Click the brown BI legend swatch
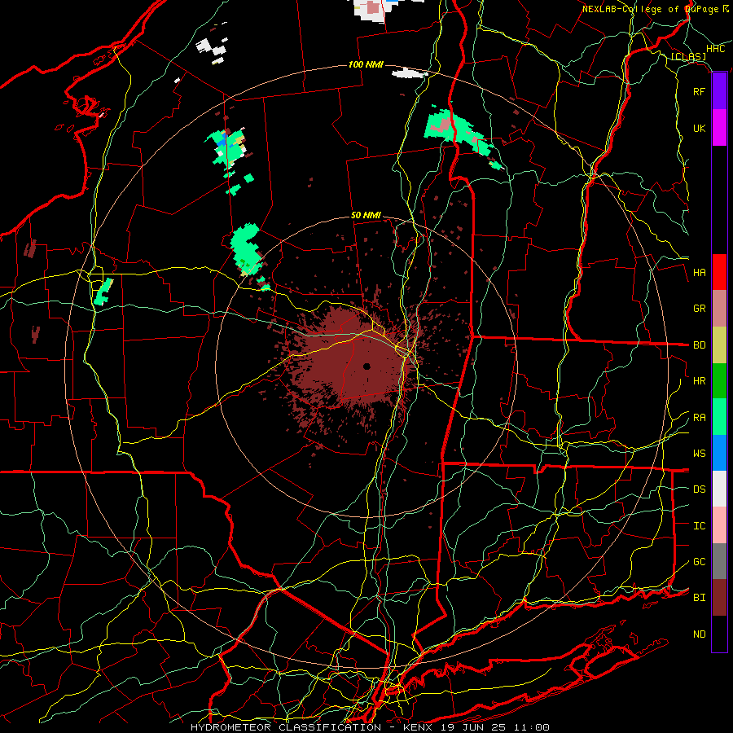Image resolution: width=733 pixels, height=733 pixels. [x=719, y=598]
